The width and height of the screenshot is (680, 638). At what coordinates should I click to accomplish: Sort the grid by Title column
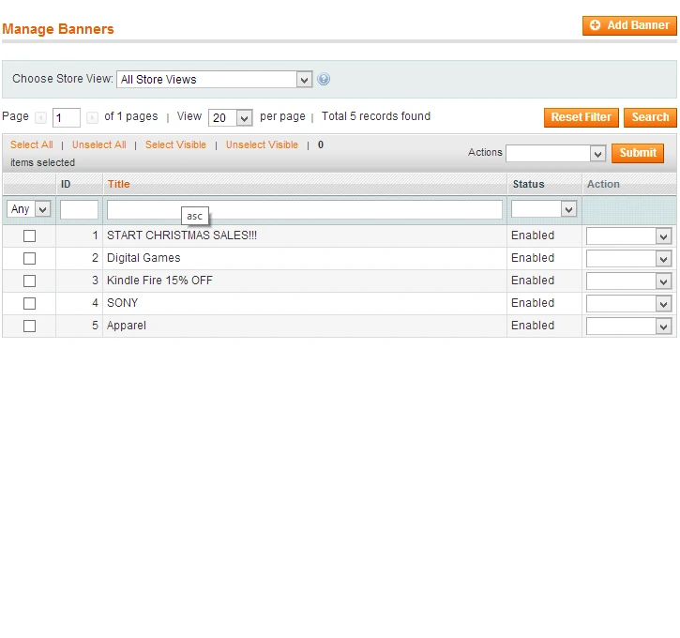118,184
